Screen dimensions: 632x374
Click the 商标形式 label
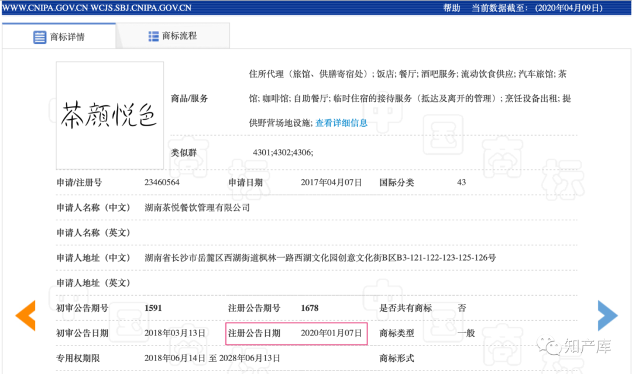397,358
